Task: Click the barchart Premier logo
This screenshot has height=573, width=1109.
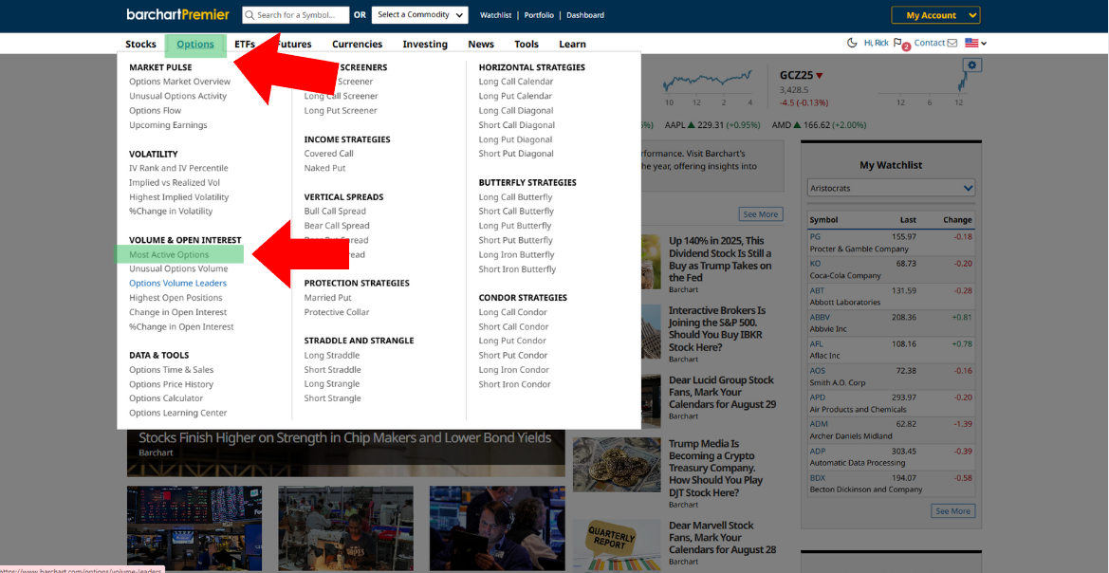Action: [177, 15]
